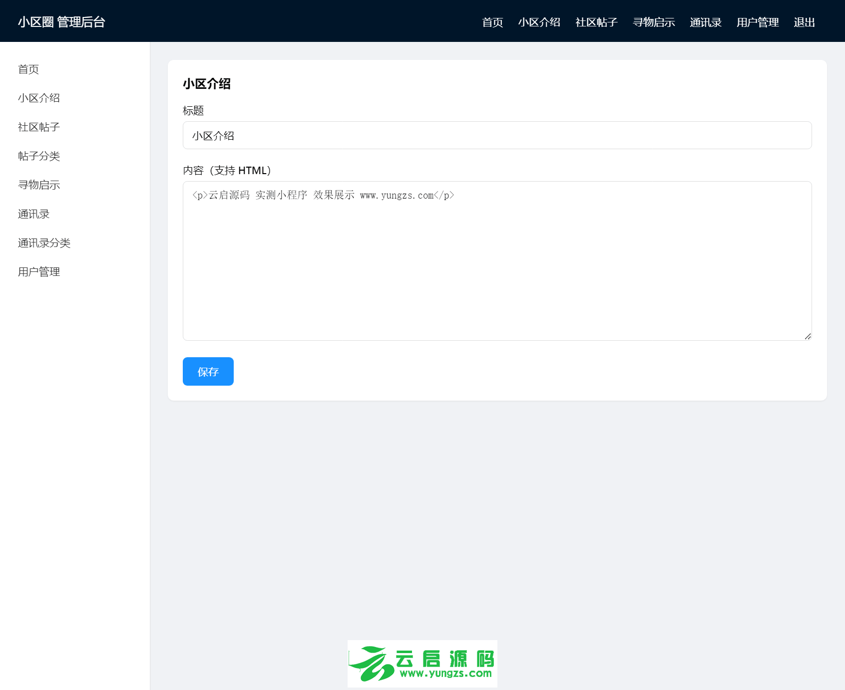Open 通讯录 in the top navigation bar
This screenshot has width=845, height=690.
(706, 22)
